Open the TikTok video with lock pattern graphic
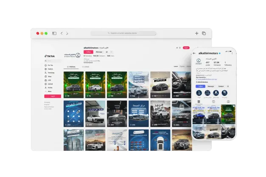 pos(74,113)
